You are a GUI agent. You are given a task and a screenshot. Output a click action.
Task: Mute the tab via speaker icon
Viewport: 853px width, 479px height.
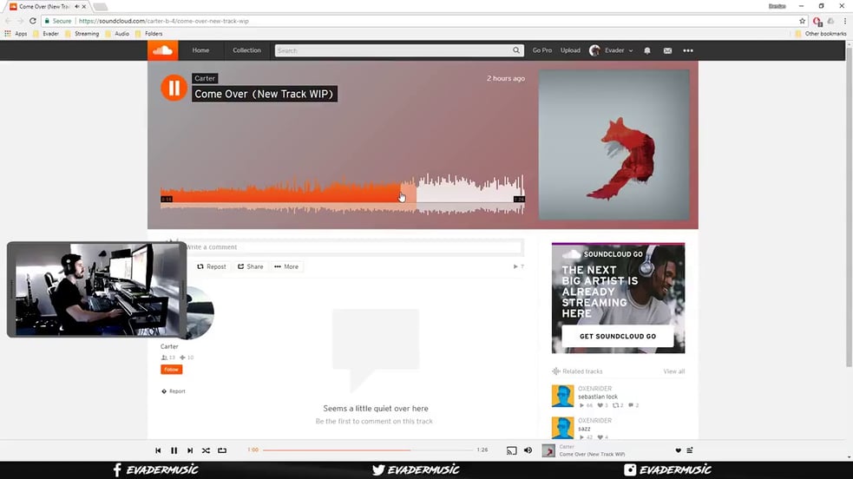point(76,7)
